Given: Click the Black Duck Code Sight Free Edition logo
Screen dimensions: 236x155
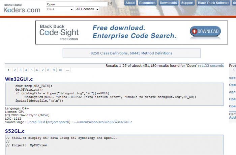Looking at the screenshot, I should [59, 33].
